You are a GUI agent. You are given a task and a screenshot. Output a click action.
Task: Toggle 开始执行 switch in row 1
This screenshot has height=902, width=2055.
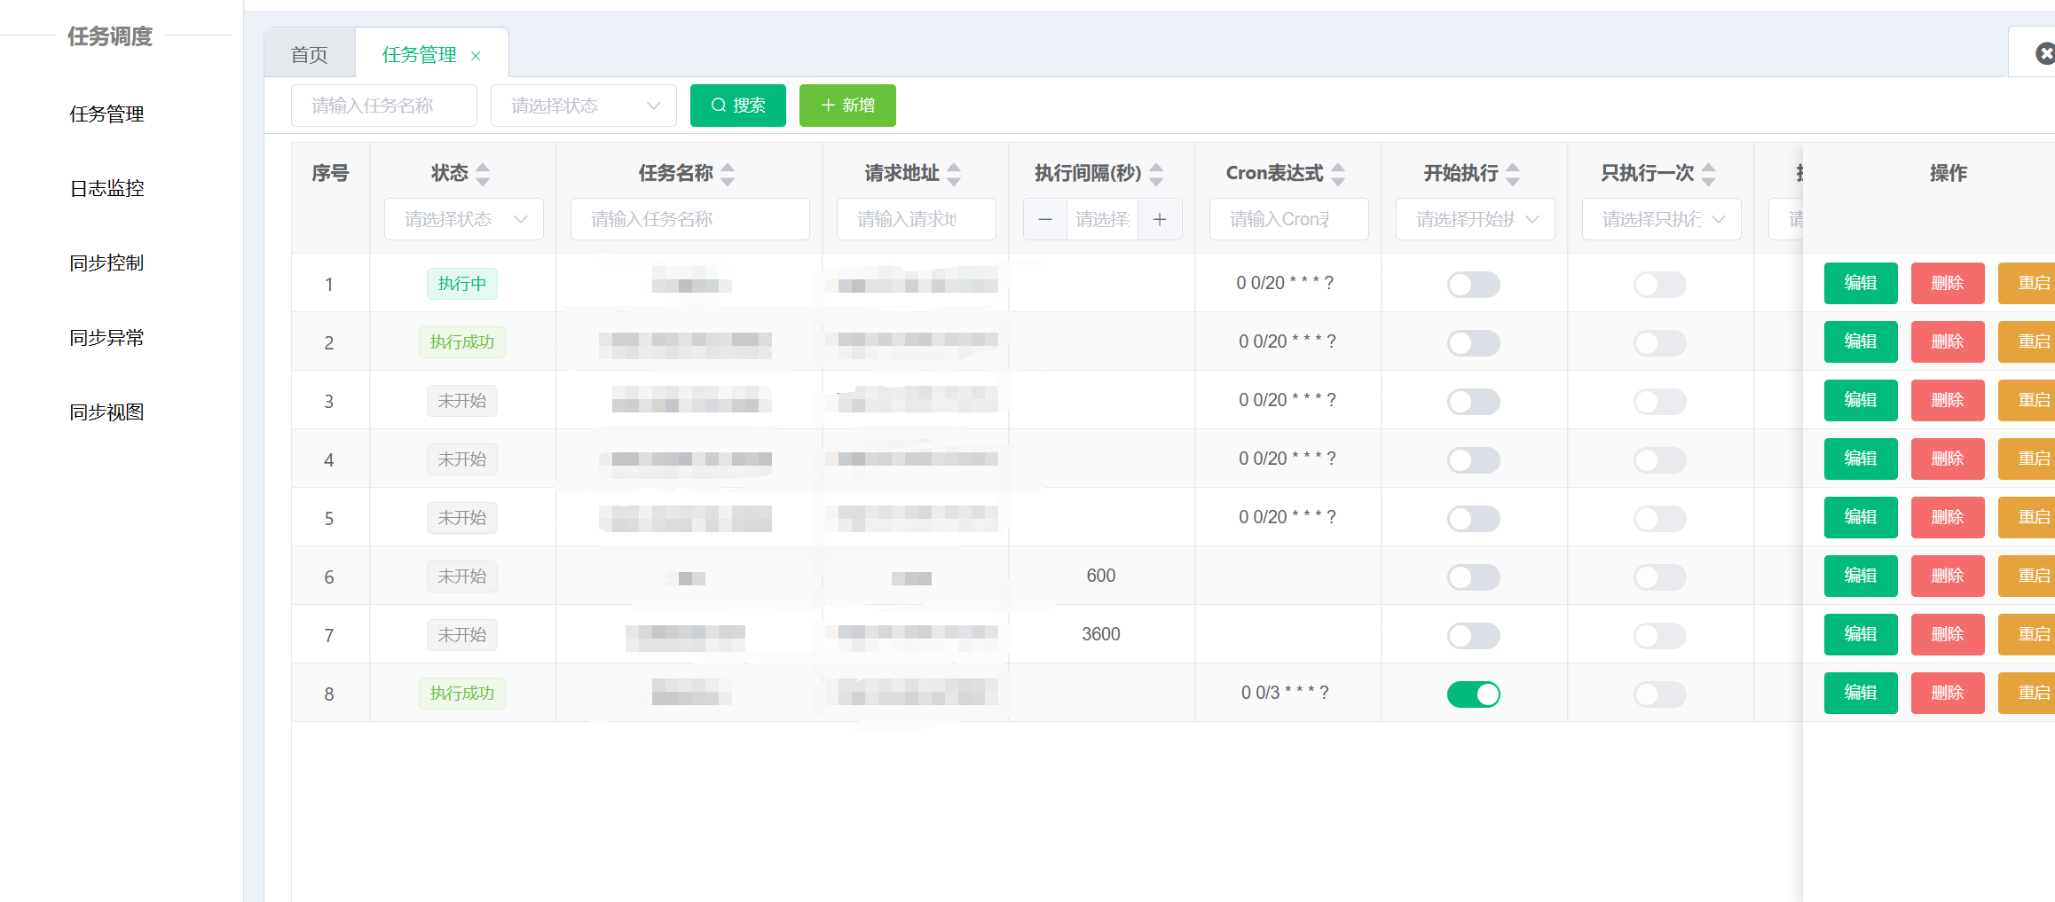[x=1474, y=284]
